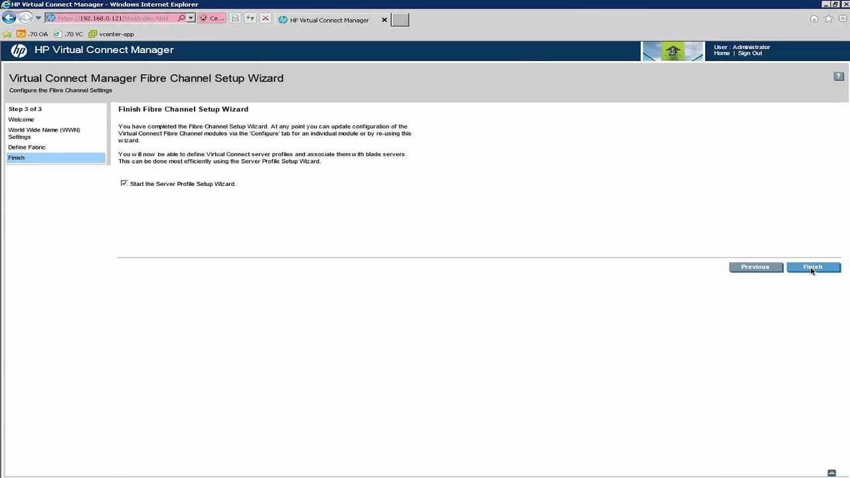
Task: Open the vcenter-app favorite
Action: 112,34
